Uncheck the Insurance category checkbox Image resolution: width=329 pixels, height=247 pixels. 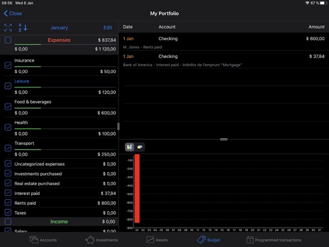click(8, 65)
